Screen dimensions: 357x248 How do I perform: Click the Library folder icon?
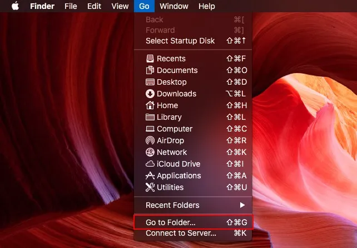click(x=150, y=117)
